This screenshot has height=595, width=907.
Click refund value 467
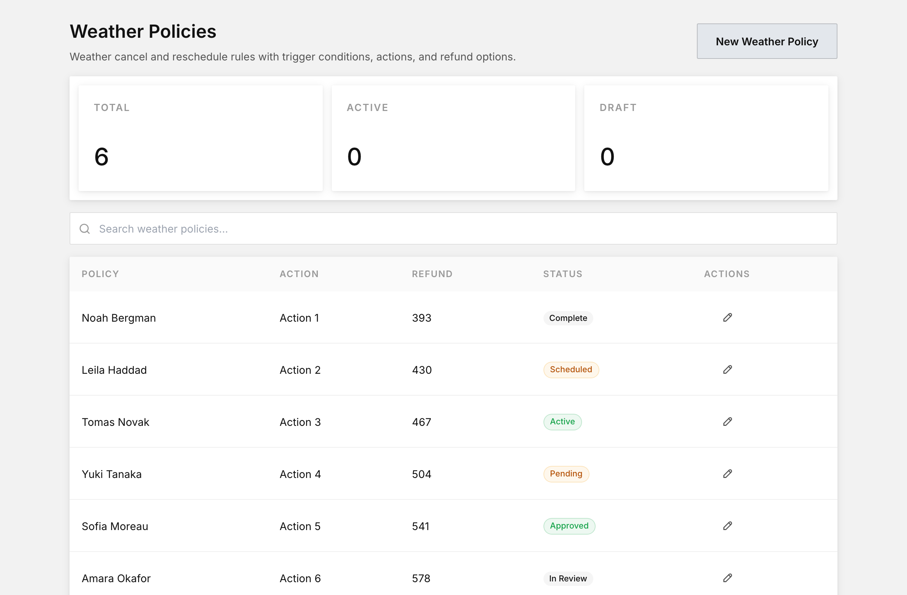pyautogui.click(x=421, y=422)
